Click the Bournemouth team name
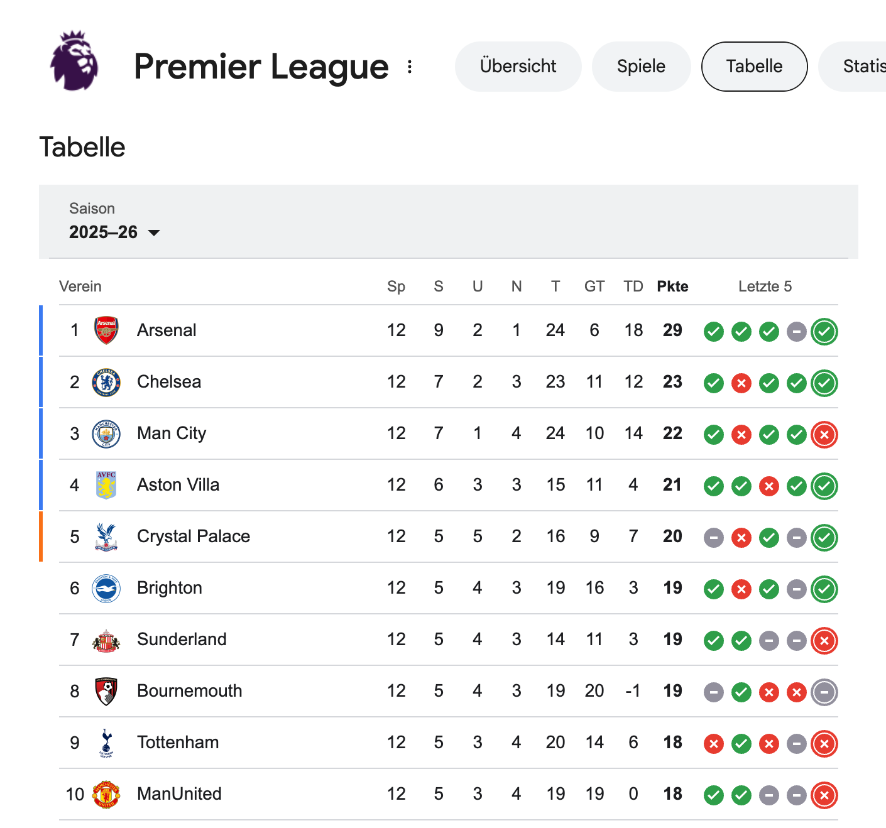Image resolution: width=886 pixels, height=828 pixels. (189, 691)
